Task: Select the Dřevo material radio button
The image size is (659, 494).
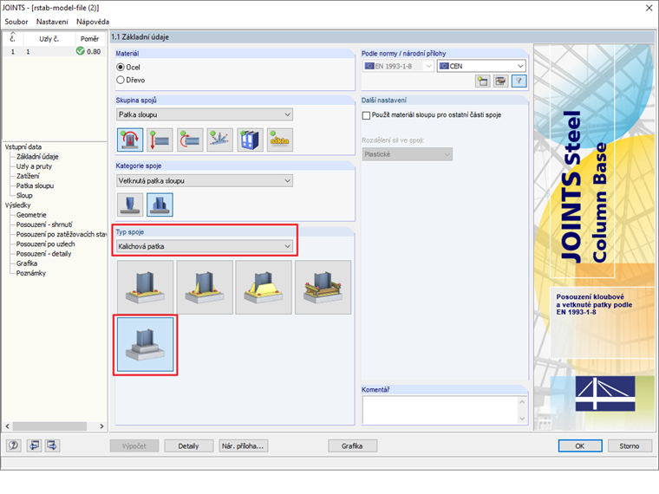Action: [x=121, y=80]
